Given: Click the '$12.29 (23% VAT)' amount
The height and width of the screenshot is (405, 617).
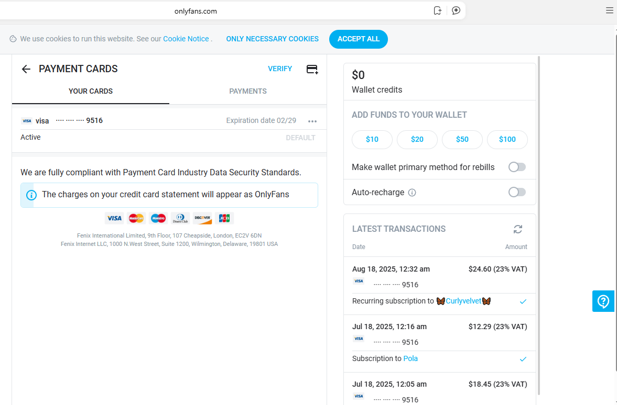Looking at the screenshot, I should [x=498, y=327].
